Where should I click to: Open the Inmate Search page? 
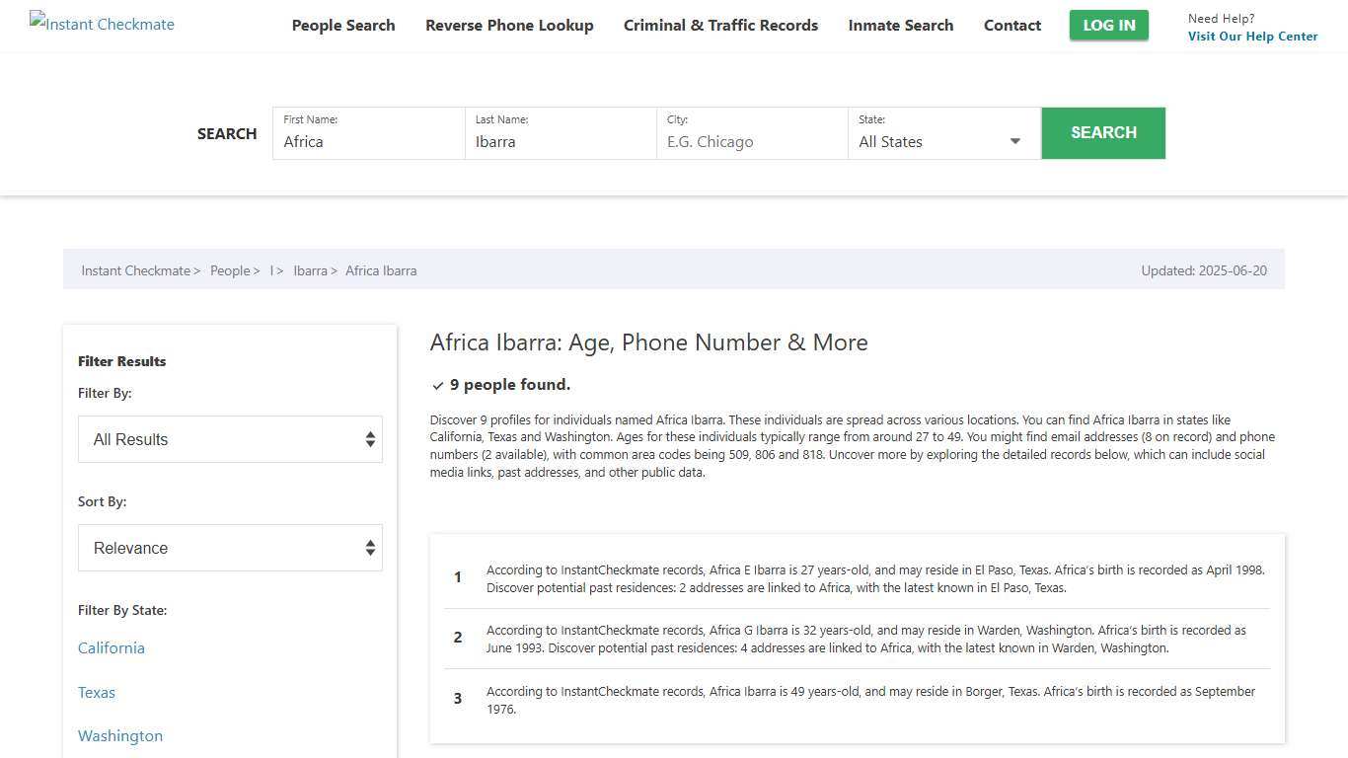(x=900, y=26)
